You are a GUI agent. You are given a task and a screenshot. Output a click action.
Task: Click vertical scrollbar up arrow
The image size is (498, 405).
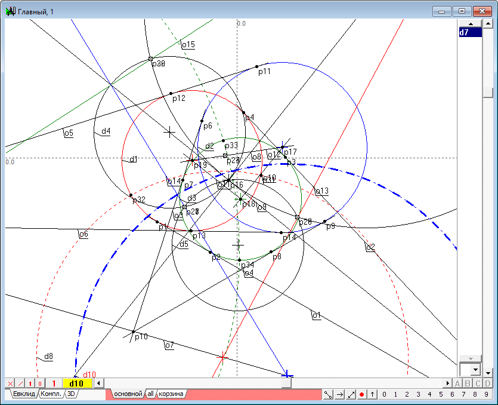click(488, 23)
